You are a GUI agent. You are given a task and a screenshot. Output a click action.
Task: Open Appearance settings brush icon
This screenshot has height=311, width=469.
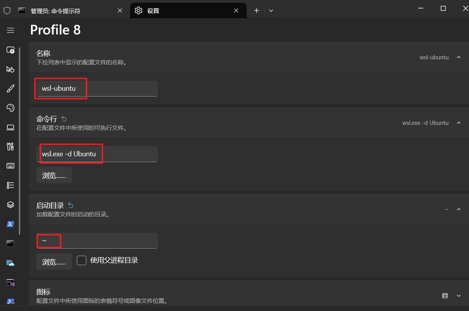tap(10, 89)
